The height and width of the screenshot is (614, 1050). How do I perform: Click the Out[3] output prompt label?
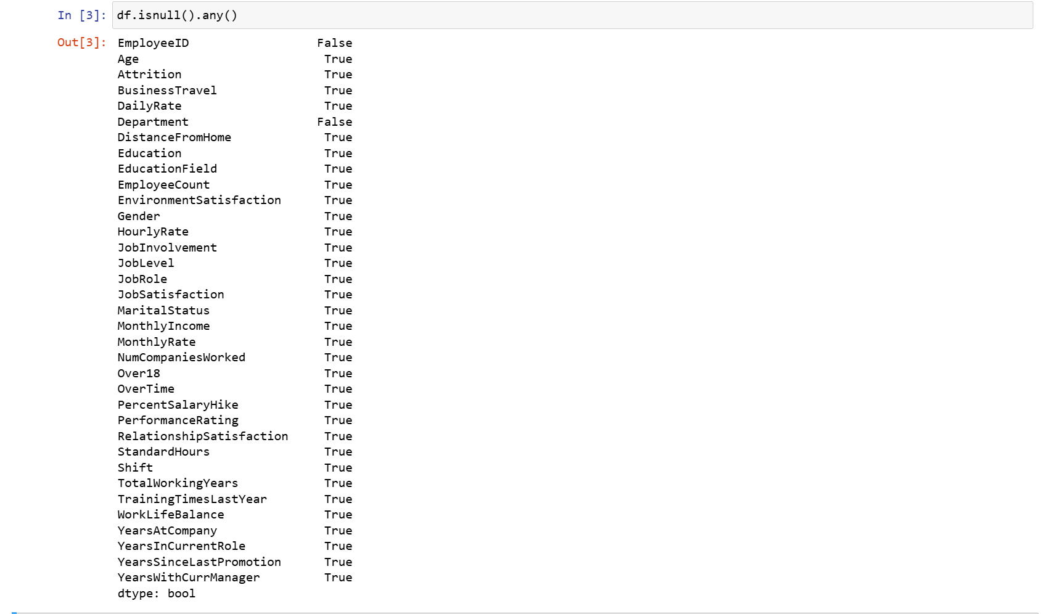point(81,43)
